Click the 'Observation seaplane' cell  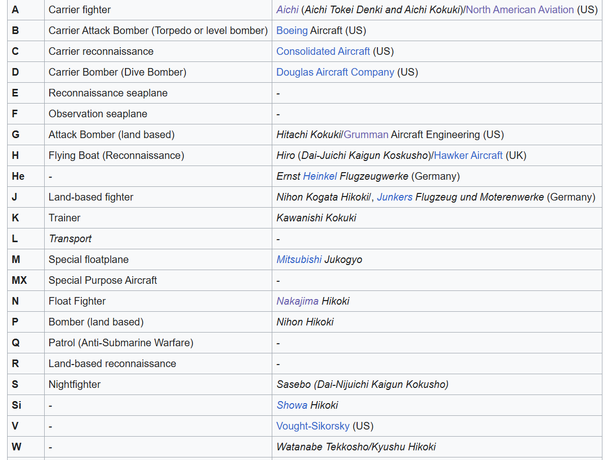pos(158,114)
